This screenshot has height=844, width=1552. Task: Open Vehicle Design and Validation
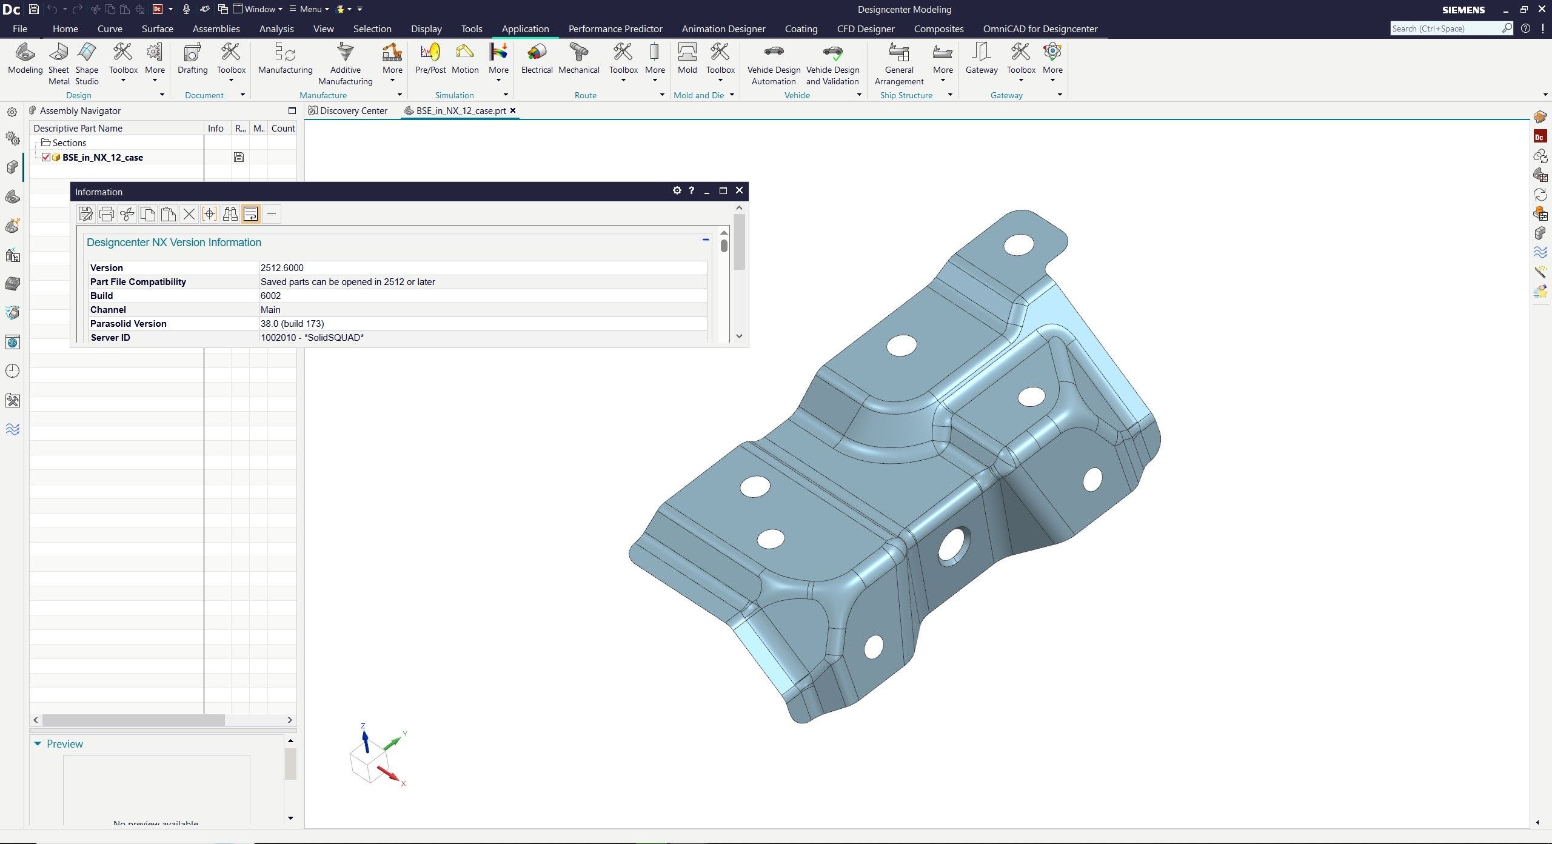click(x=832, y=64)
